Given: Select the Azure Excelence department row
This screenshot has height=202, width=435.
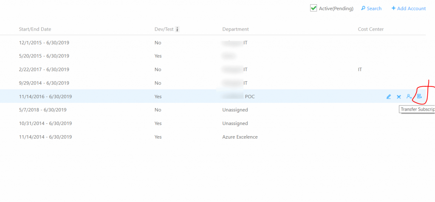Looking at the screenshot, I should (240, 137).
